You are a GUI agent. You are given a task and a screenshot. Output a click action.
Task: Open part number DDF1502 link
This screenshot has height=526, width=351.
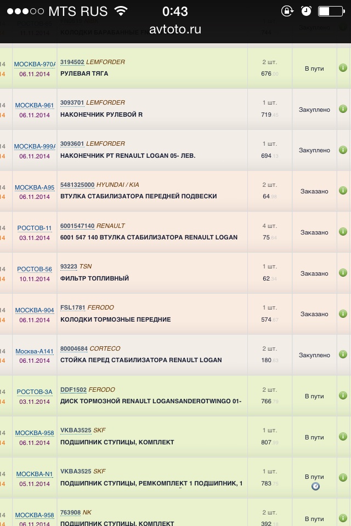pos(73,390)
